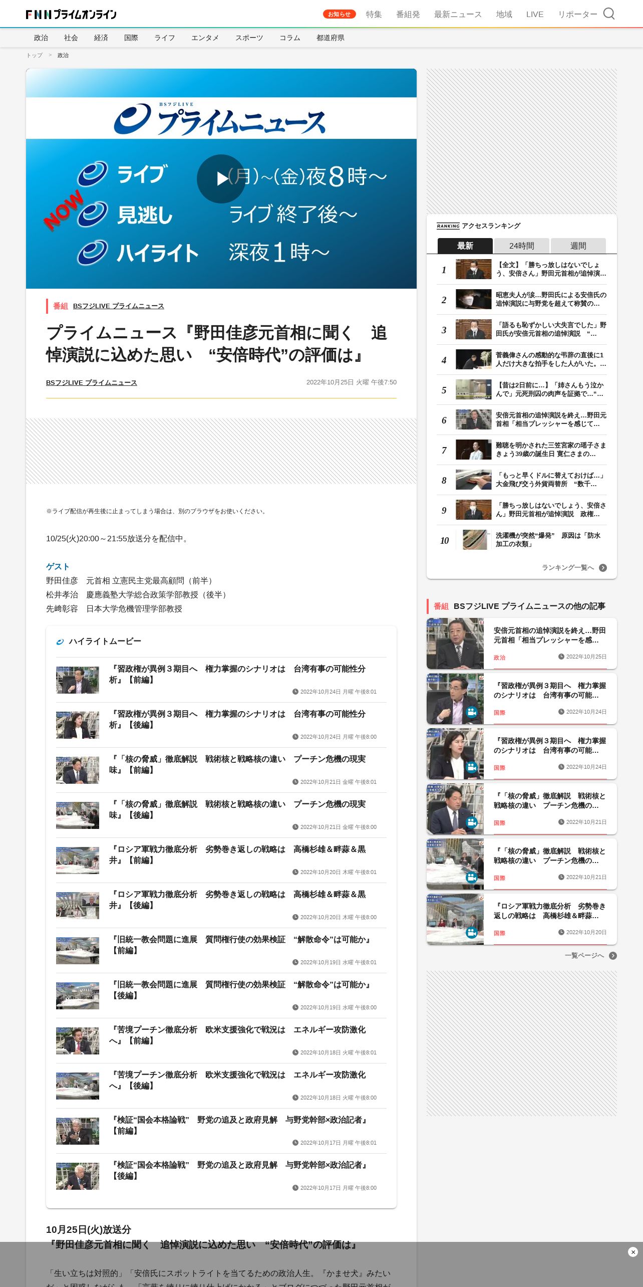This screenshot has width=643, height=1287.
Task: Open the search magnifier icon
Action: point(609,14)
